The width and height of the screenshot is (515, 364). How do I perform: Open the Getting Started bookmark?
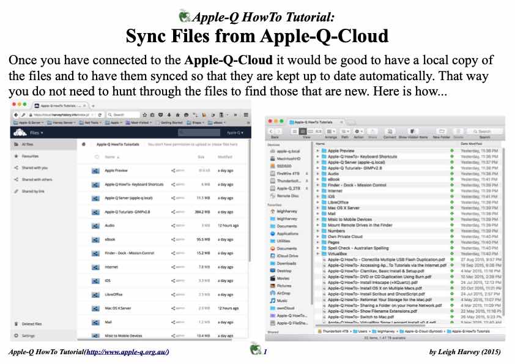(169, 122)
